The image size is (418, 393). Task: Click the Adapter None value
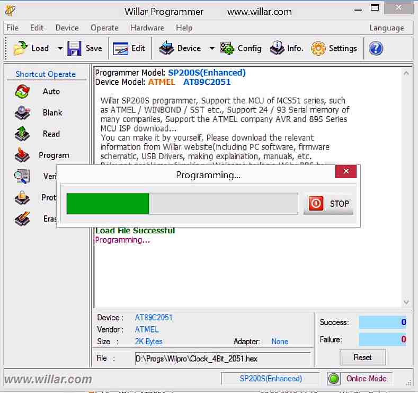[x=280, y=342]
